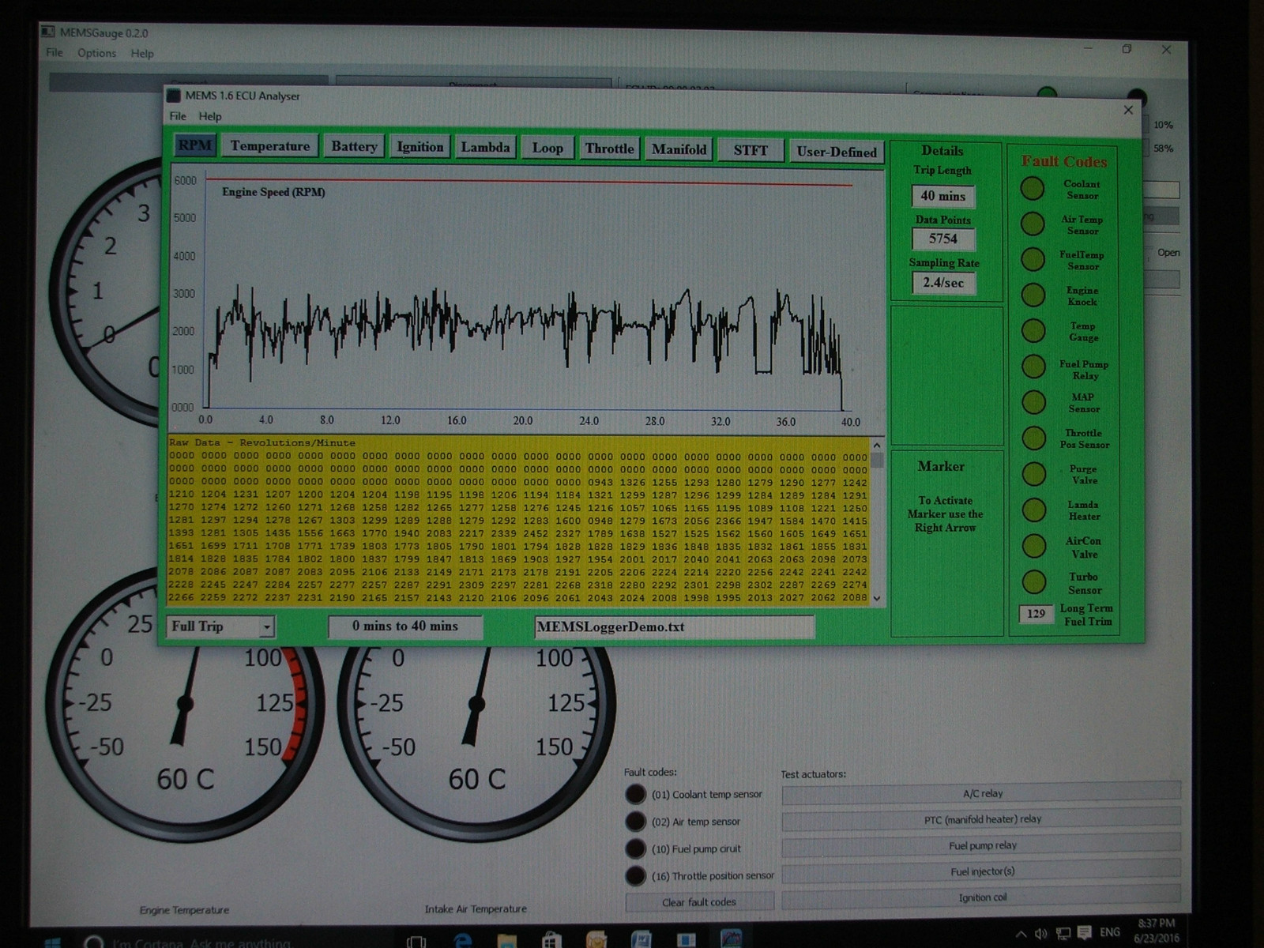The image size is (1264, 948).
Task: Click the Engine Knock fault indicator
Action: click(1033, 295)
